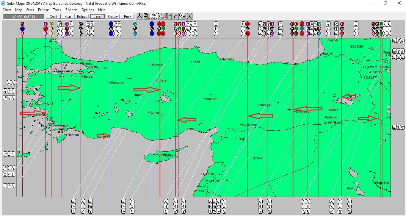The height and width of the screenshot is (216, 406).
Task: Select the compass distance measuring tool
Action: click(139, 16)
